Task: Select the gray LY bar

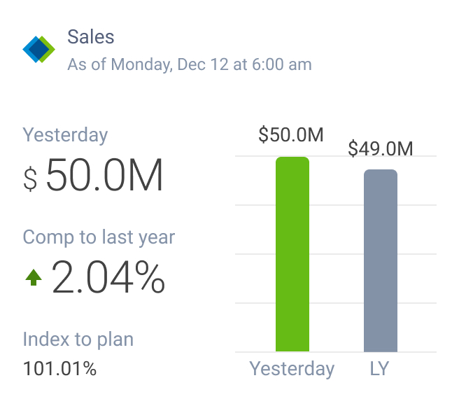Action: pos(381,260)
